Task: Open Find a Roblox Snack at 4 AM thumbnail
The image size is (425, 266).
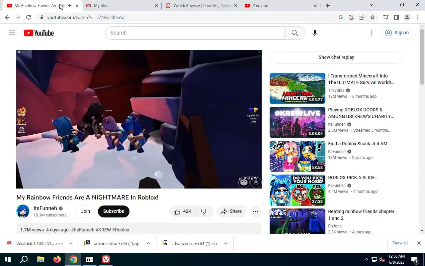Action: click(x=297, y=156)
